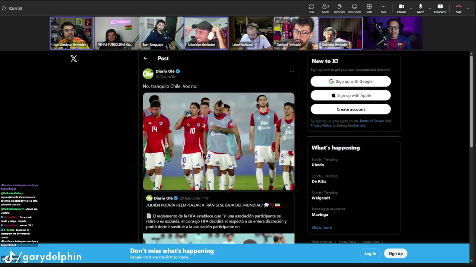Open the Terms of Service link
476x267 pixels.
[x=372, y=121]
